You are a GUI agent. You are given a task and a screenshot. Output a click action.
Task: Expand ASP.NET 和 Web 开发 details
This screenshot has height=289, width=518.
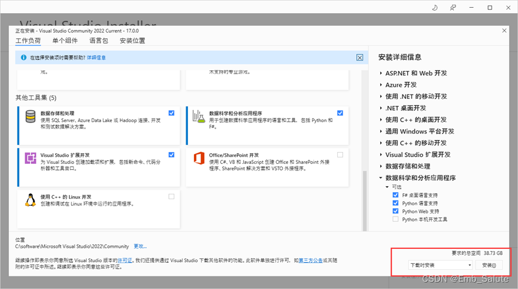point(381,73)
